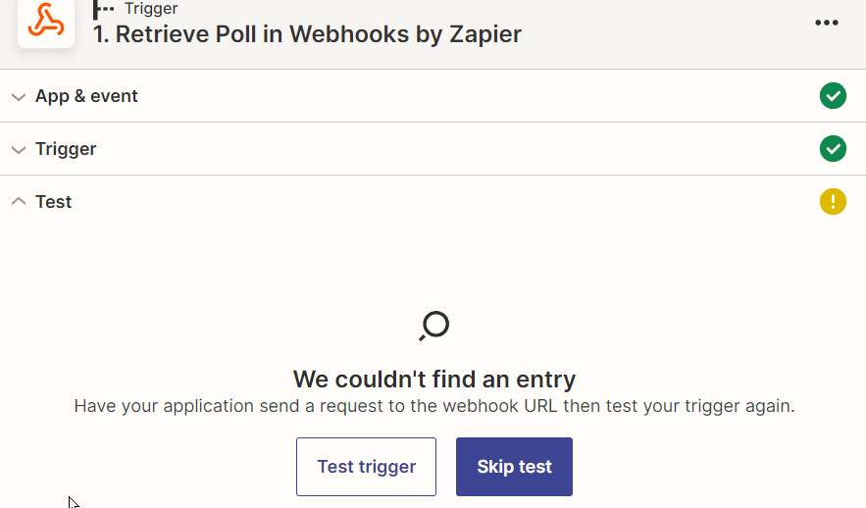
Task: Click the App & event section row
Action: (433, 96)
